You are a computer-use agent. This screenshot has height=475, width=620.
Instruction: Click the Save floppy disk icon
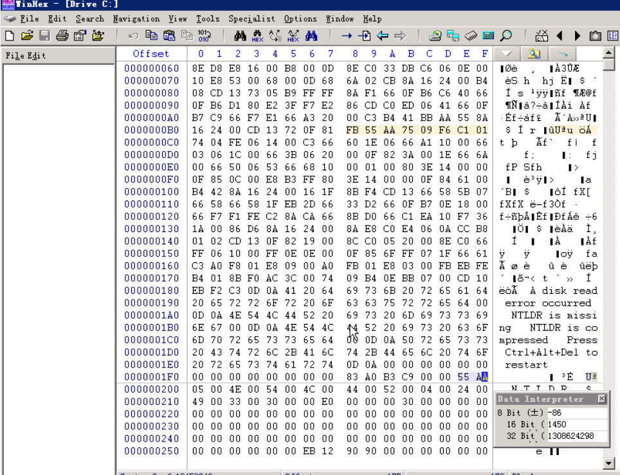coord(44,36)
